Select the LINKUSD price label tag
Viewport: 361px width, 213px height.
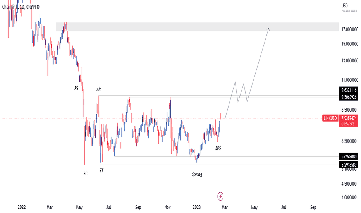click(x=330, y=118)
